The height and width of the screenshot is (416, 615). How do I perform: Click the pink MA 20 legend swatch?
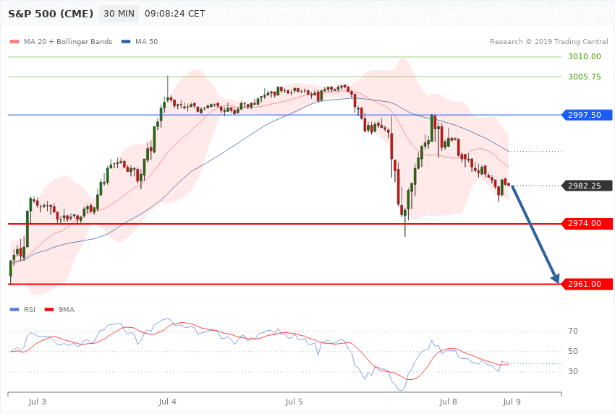[14, 41]
